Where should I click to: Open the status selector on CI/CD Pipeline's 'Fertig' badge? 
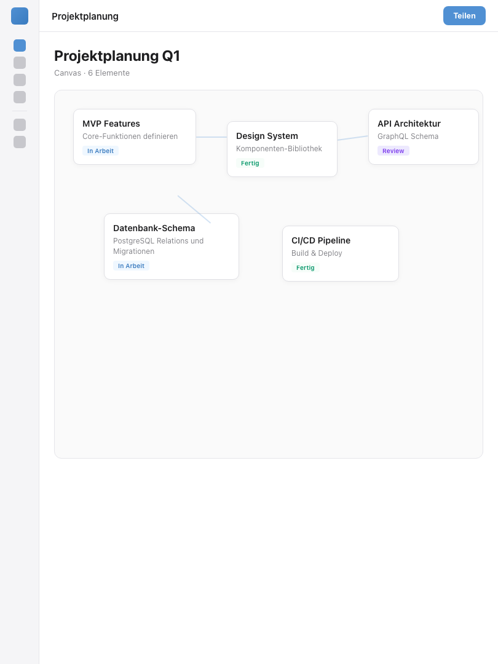[306, 267]
